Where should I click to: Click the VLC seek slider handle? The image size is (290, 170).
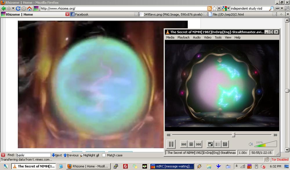tap(233, 135)
